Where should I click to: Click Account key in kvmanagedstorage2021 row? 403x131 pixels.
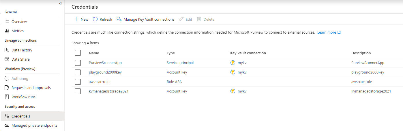pyautogui.click(x=177, y=91)
